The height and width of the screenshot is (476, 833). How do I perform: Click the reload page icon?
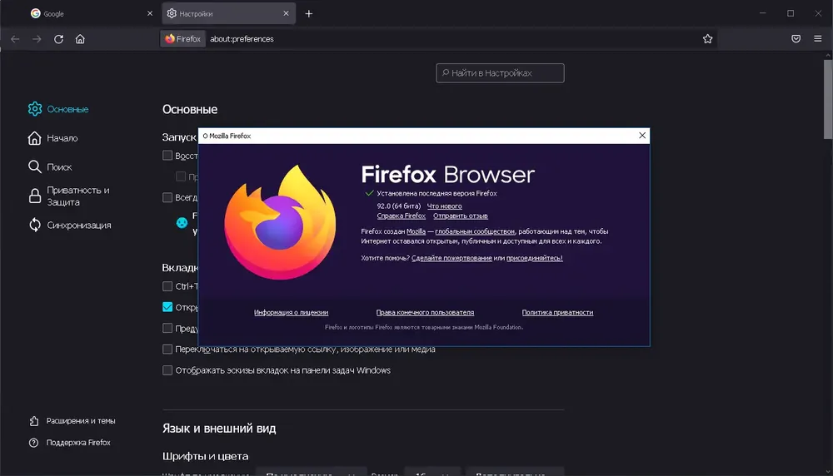(58, 39)
